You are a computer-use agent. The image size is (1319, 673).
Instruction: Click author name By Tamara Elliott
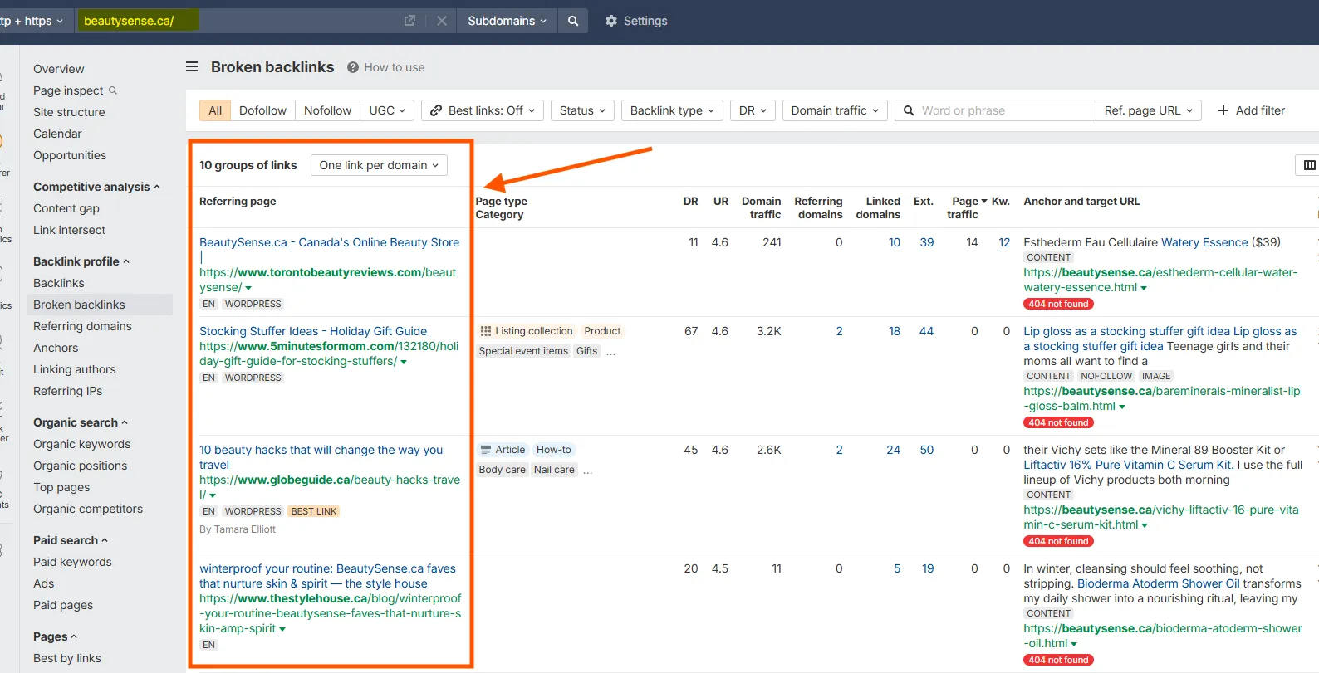coord(238,529)
